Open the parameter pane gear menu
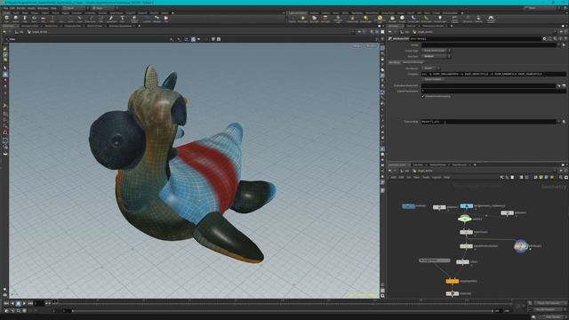 [544, 38]
